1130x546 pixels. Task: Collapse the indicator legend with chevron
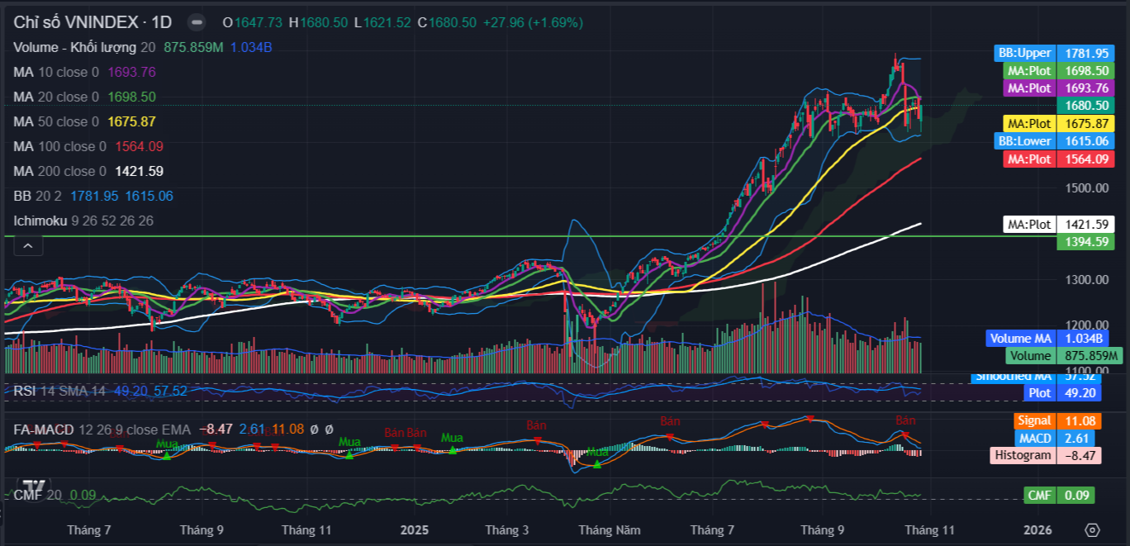click(27, 246)
